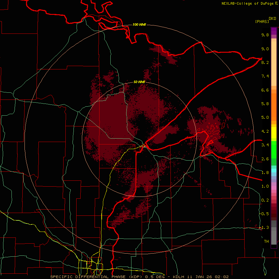Image resolution: width=279 pixels, height=279 pixels.
Task: Click the 6.6 color scale value
Action: 265,90
